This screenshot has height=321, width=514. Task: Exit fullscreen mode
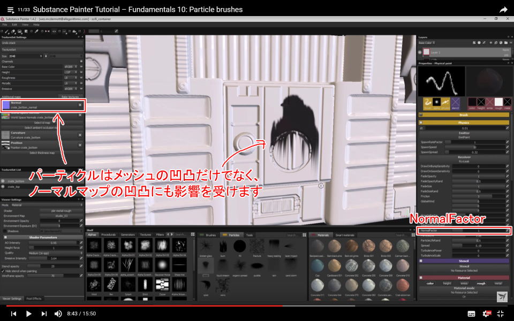[x=501, y=314]
